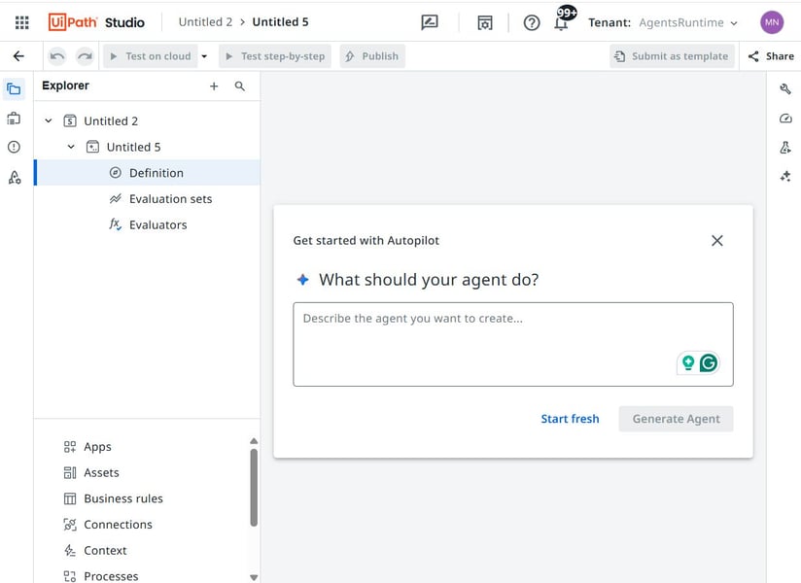Image resolution: width=801 pixels, height=583 pixels.
Task: Click the Share button
Action: pos(770,56)
